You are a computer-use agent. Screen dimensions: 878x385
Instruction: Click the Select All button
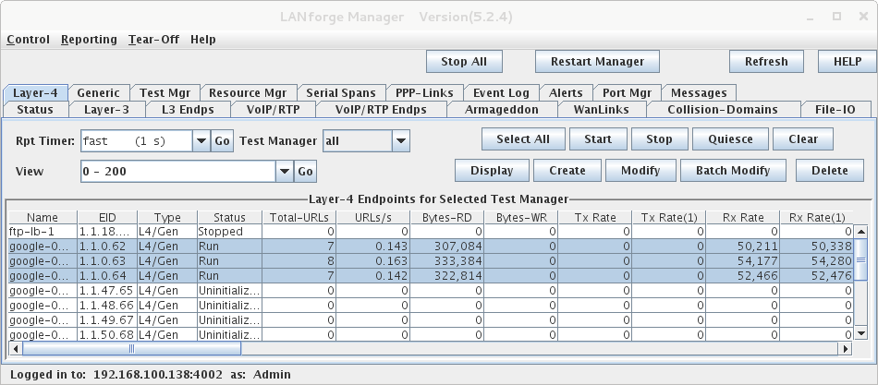pyautogui.click(x=523, y=139)
